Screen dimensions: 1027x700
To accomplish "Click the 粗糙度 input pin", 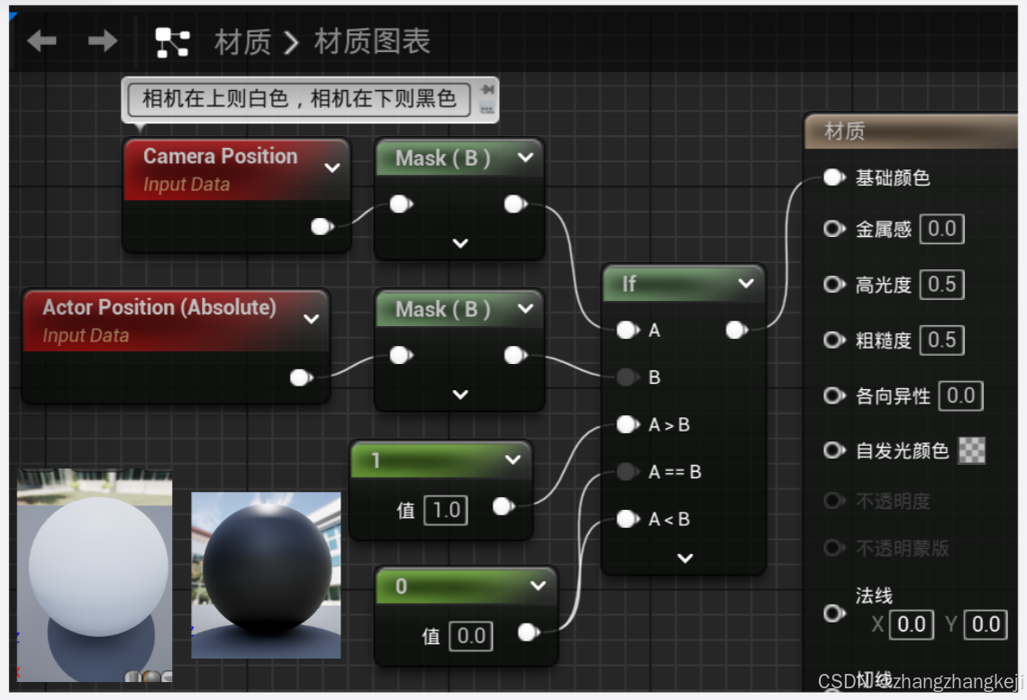I will point(834,340).
